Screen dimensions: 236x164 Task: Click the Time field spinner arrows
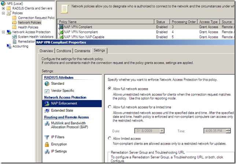(228, 131)
